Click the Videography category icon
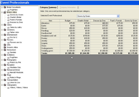Image resolution: width=139 pixels, height=97 pixels. coord(5,85)
